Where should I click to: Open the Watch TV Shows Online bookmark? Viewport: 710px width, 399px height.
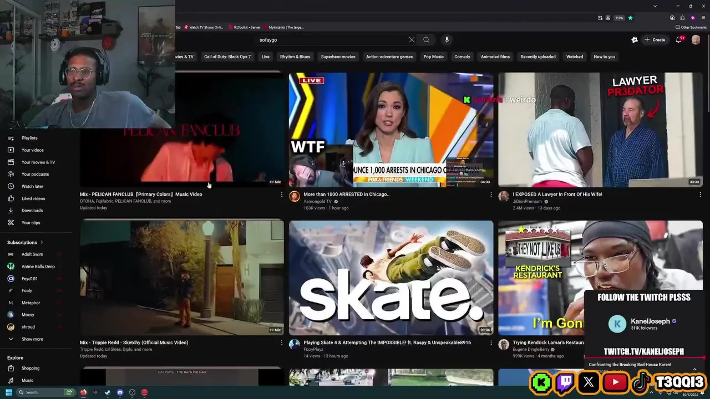point(204,27)
